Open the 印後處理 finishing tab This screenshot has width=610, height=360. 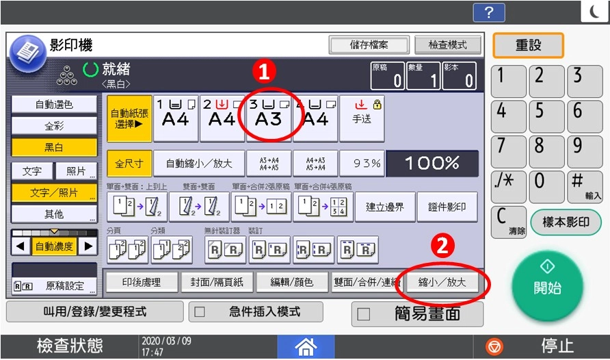(x=142, y=282)
